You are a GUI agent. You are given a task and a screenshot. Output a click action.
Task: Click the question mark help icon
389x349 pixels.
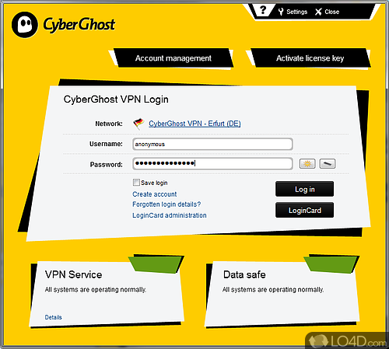coord(263,10)
